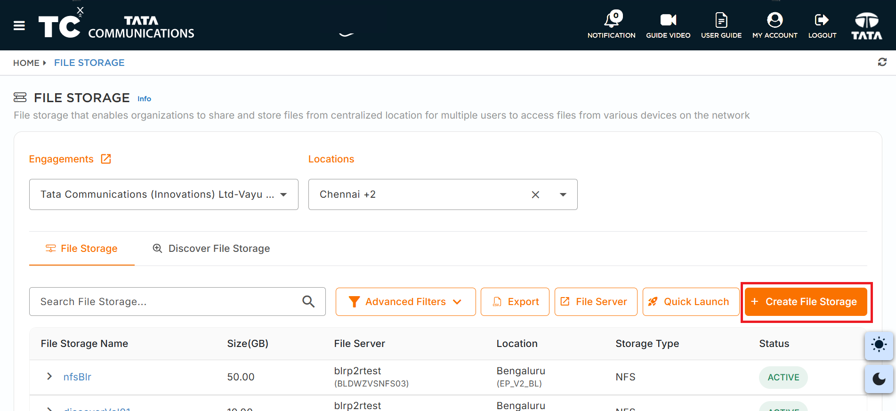Go to HOME breadcrumb
This screenshot has width=896, height=411.
pos(26,63)
